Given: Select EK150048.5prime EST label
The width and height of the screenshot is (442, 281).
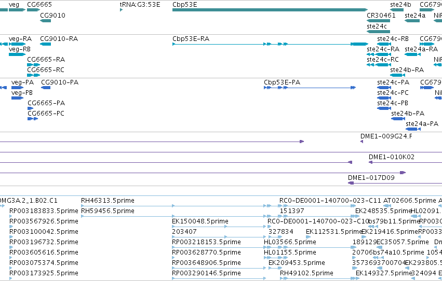Looking at the screenshot, I should tap(200, 221).
